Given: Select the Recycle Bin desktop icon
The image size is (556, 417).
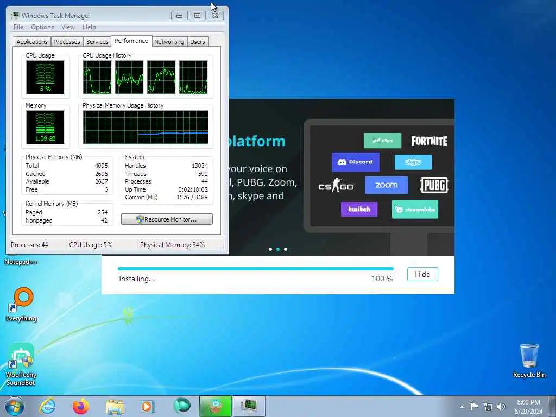Looking at the screenshot, I should pyautogui.click(x=529, y=361).
